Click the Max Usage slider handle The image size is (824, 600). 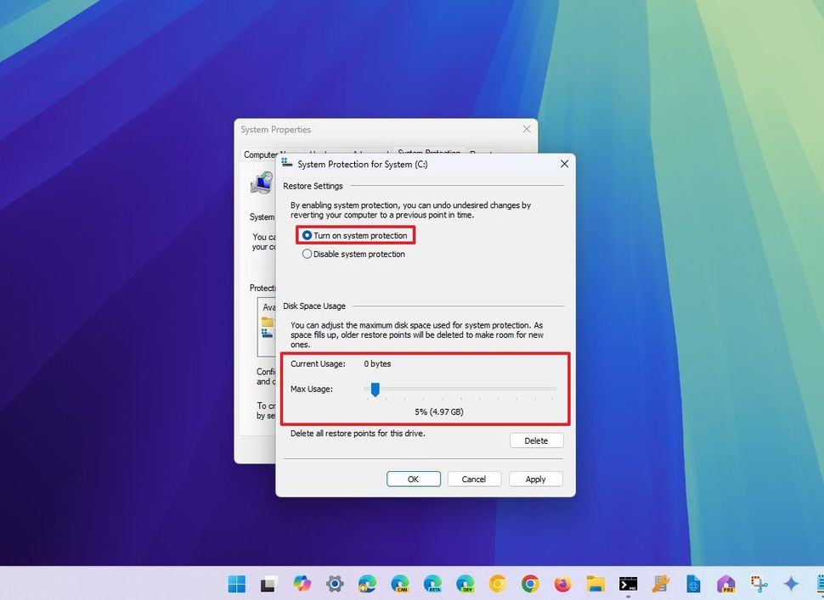[x=375, y=390]
